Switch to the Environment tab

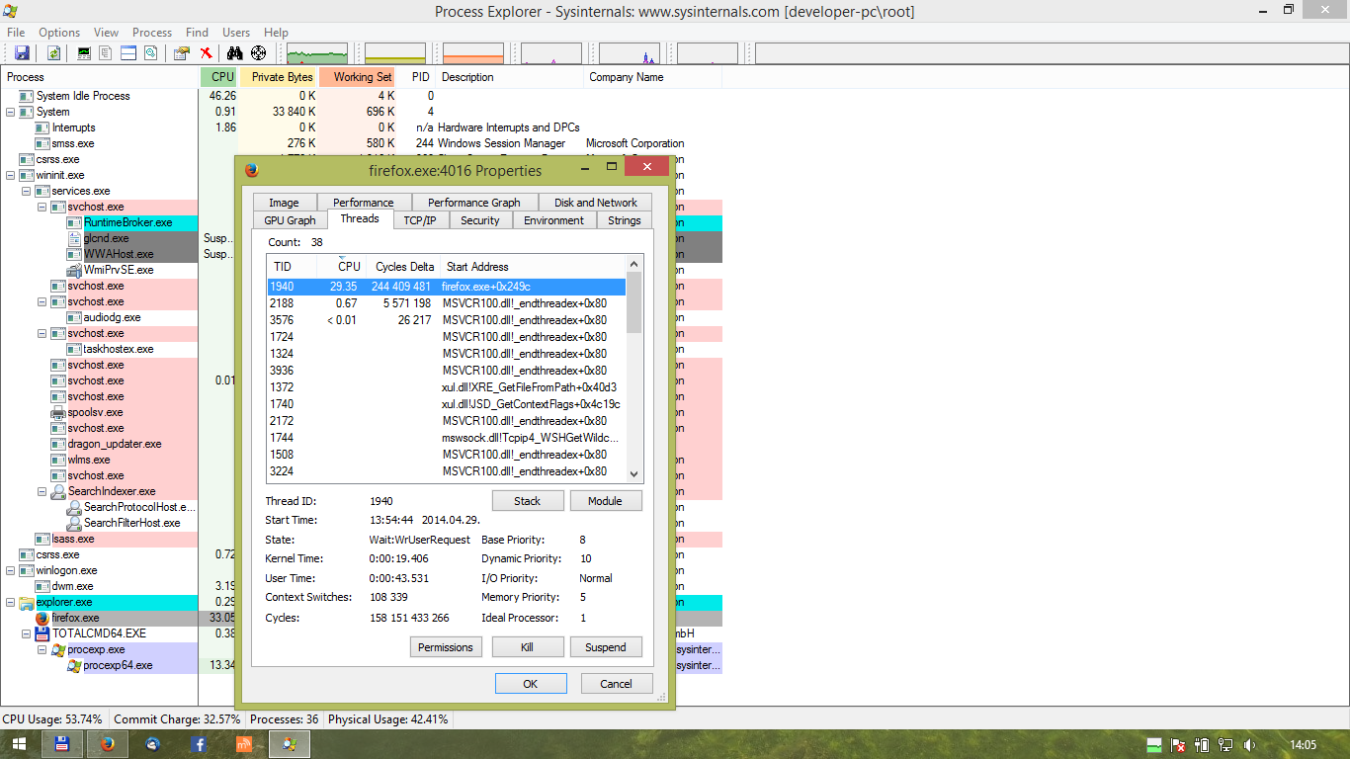point(553,220)
